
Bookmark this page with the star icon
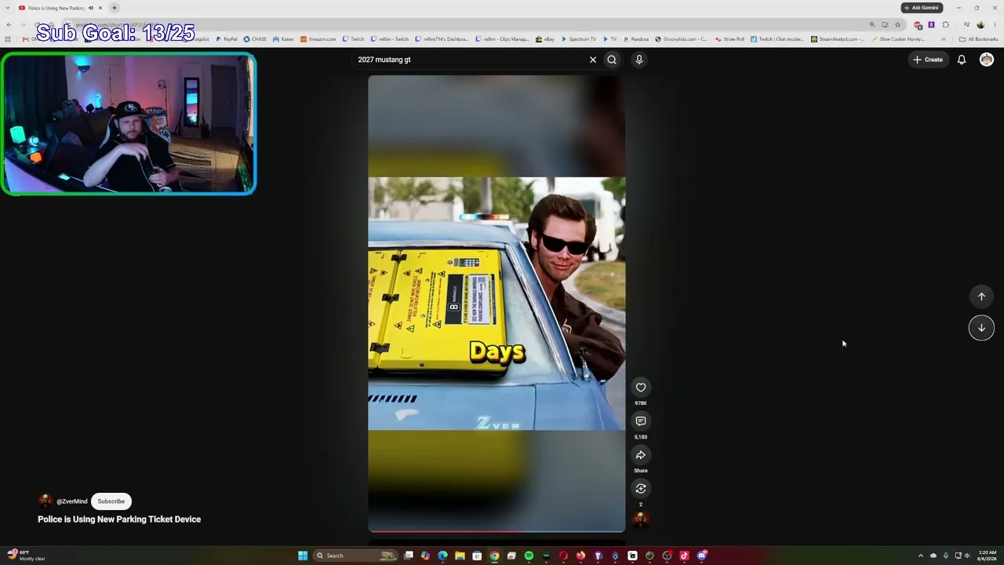coord(898,24)
